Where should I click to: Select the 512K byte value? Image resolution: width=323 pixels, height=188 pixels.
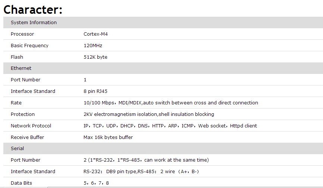click(95, 57)
